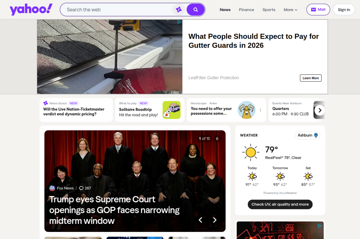360x239 pixels.
Task: Click the AdChoices icon on gutter ad
Action: 179,22
